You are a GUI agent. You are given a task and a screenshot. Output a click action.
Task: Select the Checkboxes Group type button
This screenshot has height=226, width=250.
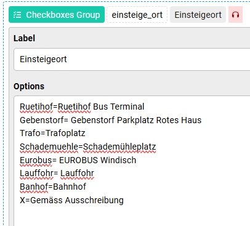57,15
